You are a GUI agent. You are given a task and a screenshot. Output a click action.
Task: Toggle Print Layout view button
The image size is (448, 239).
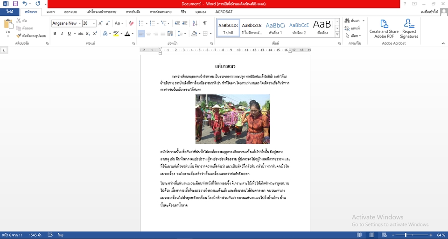point(372,235)
